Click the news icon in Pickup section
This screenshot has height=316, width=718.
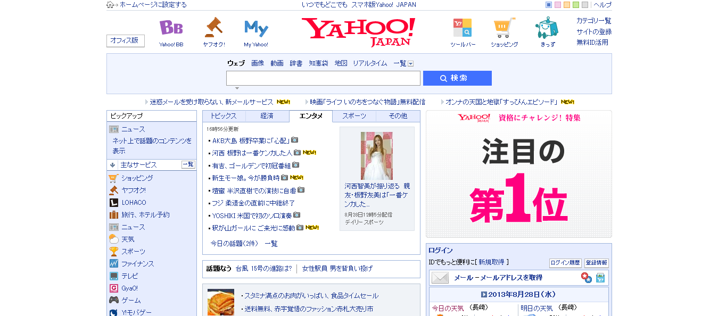coord(113,129)
